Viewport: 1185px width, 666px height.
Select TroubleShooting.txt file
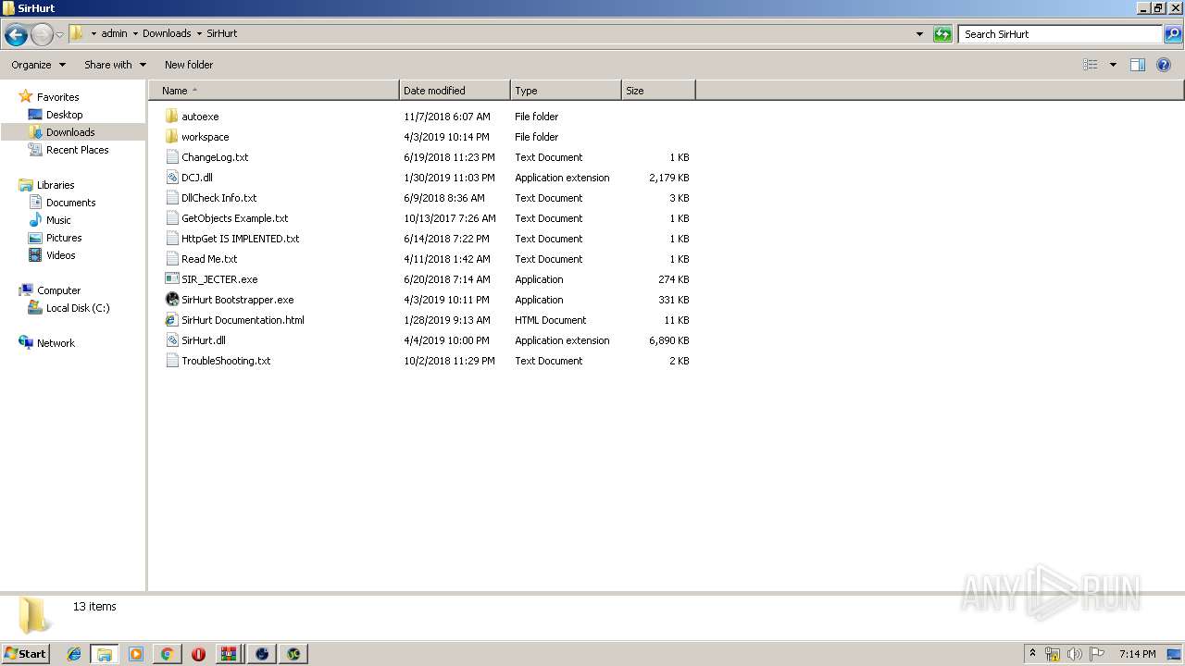226,361
